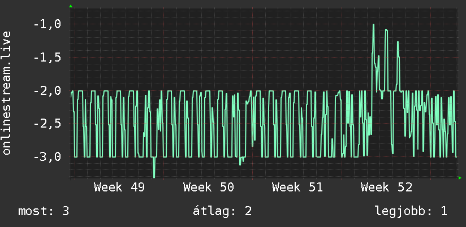Click the 'onlinestream.live' vertical axis title

[x=6, y=93]
